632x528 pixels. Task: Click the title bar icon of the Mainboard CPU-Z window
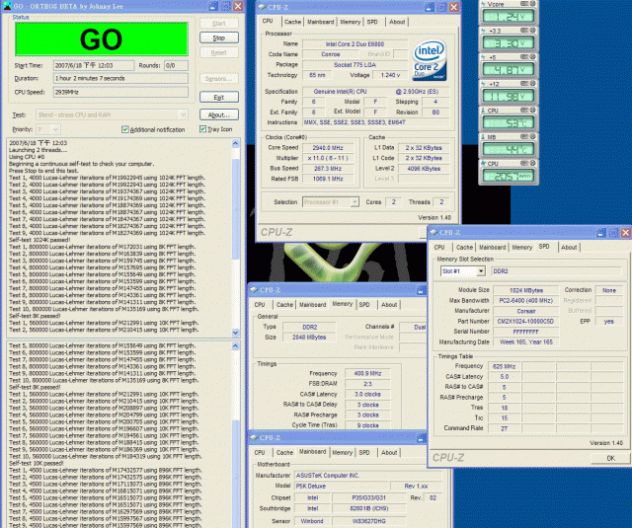tap(254, 437)
